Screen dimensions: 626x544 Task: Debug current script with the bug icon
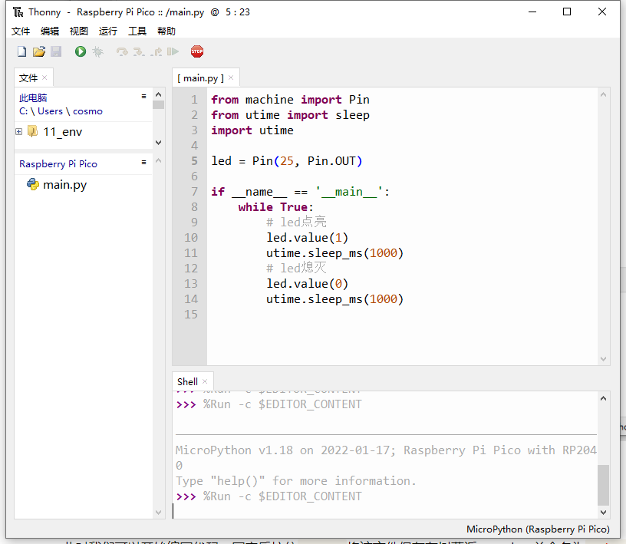[98, 51]
